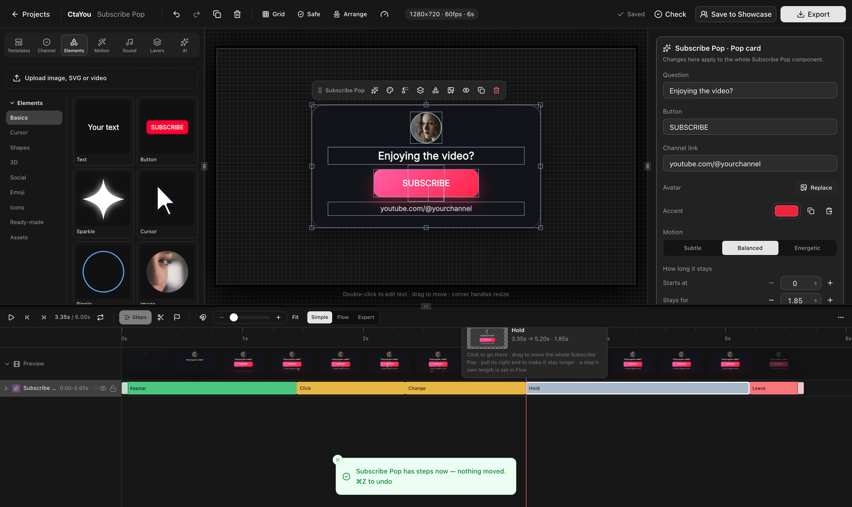Copy the Accent color

click(x=811, y=211)
